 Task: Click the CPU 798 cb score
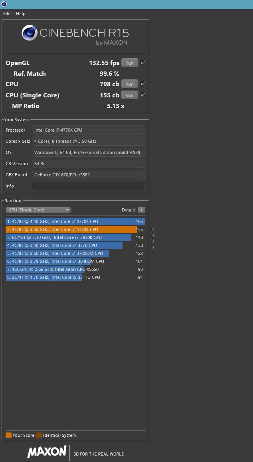coord(109,84)
